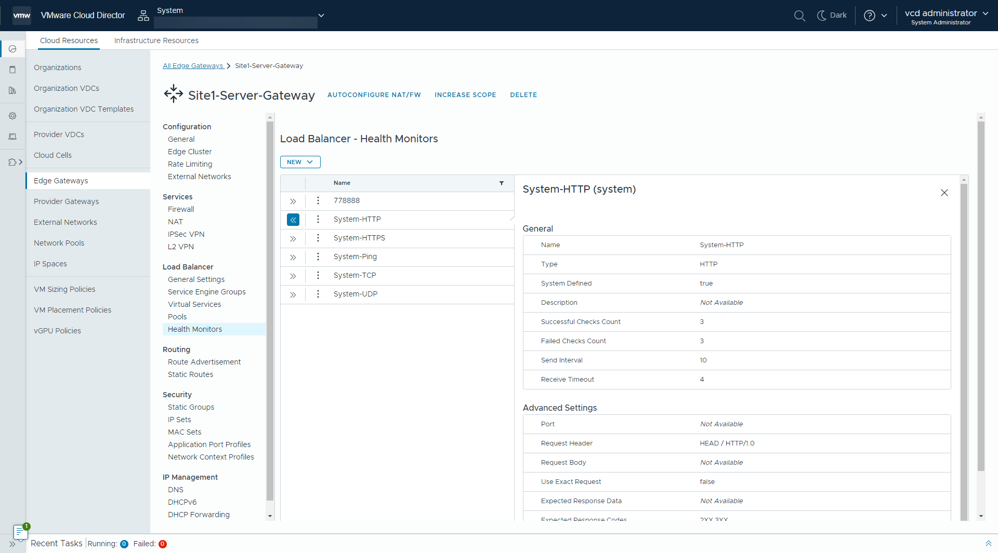
Task: Open Pools under Load Balancer
Action: coord(177,317)
